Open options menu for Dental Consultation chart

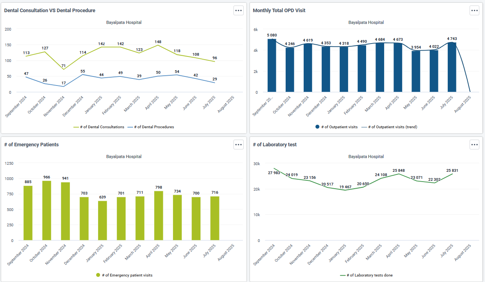click(238, 11)
